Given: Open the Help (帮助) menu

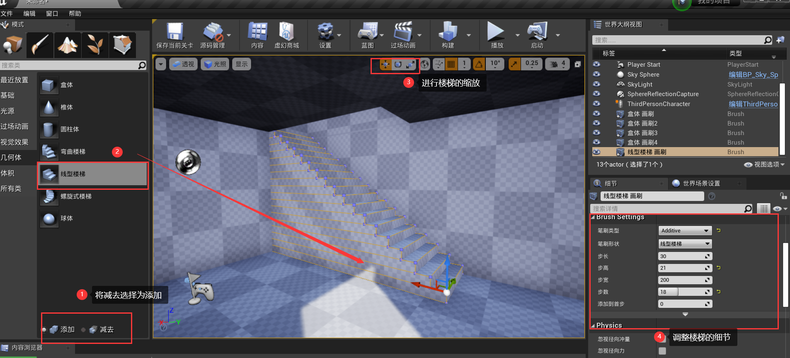Looking at the screenshot, I should point(75,14).
